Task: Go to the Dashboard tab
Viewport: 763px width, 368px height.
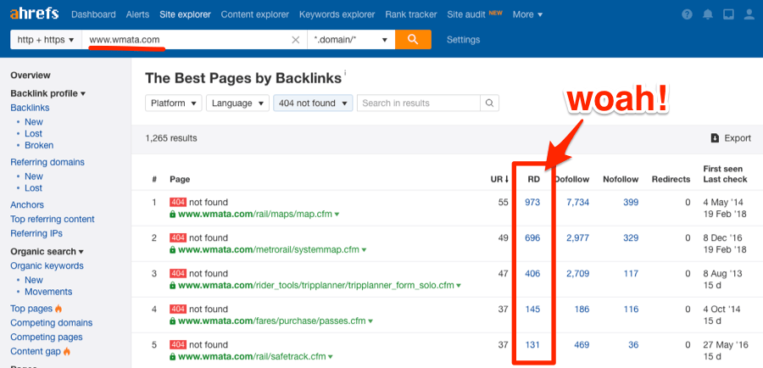Action: click(x=93, y=14)
